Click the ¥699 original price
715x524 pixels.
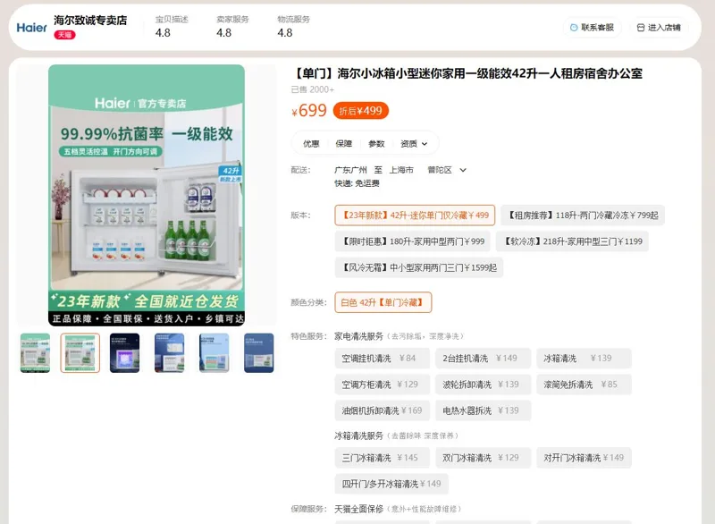click(309, 110)
